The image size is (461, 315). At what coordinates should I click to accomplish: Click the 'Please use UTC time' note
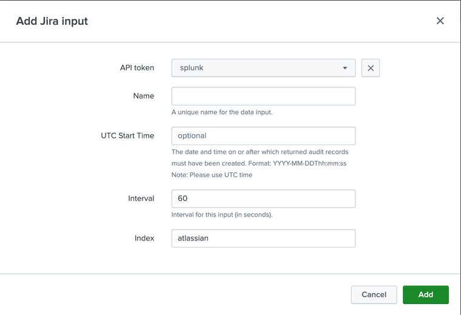point(212,175)
